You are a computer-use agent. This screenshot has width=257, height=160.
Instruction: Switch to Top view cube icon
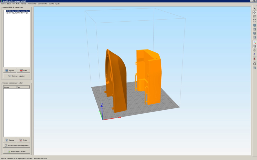(254, 29)
